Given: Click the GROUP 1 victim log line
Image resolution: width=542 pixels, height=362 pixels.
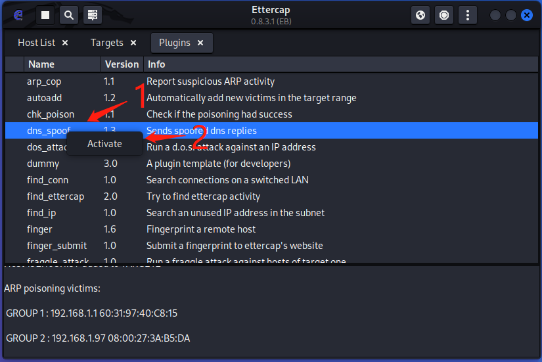Looking at the screenshot, I should [x=91, y=313].
